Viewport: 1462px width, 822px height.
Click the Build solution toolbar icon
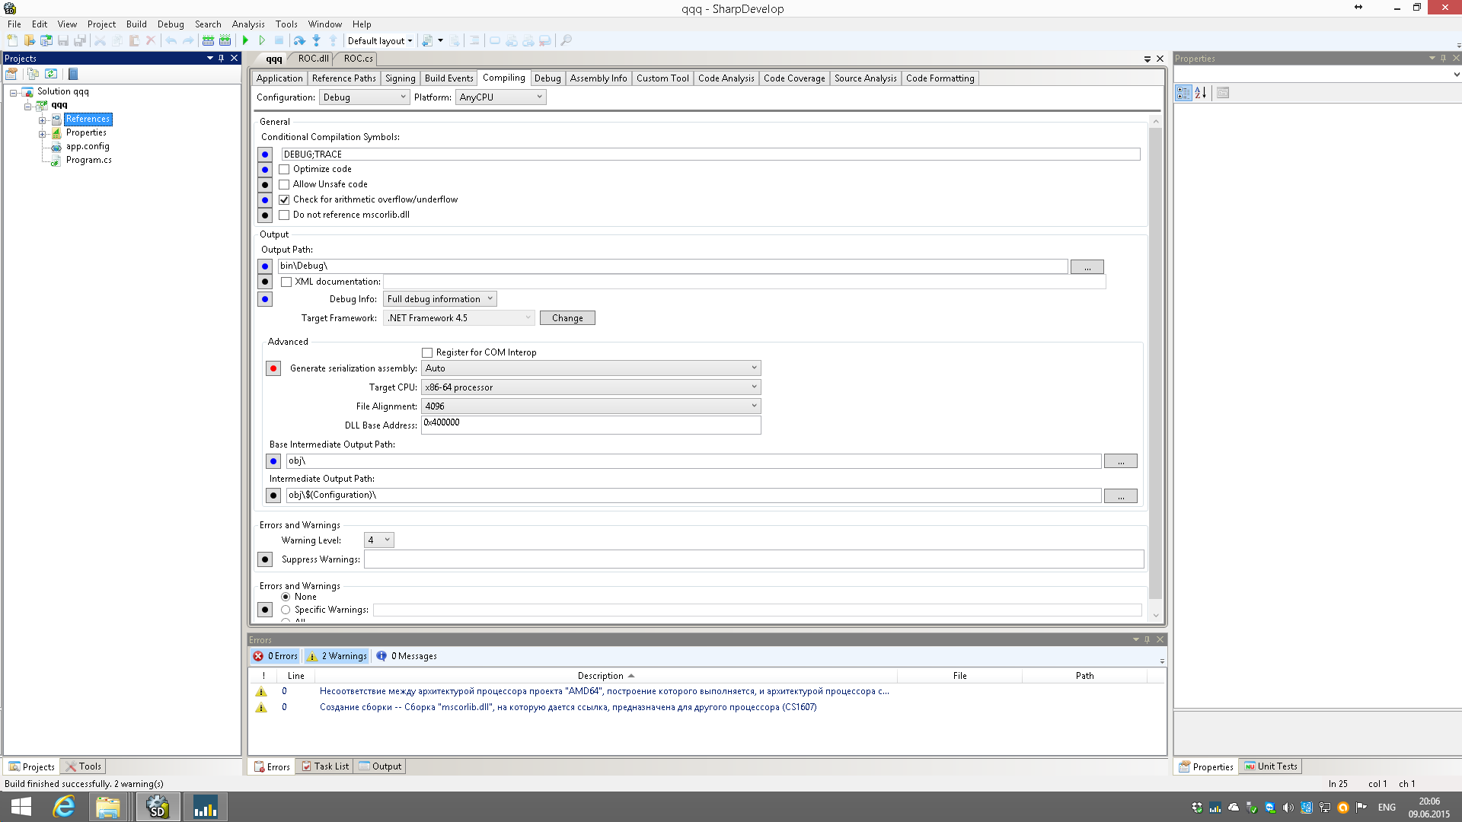tap(208, 40)
